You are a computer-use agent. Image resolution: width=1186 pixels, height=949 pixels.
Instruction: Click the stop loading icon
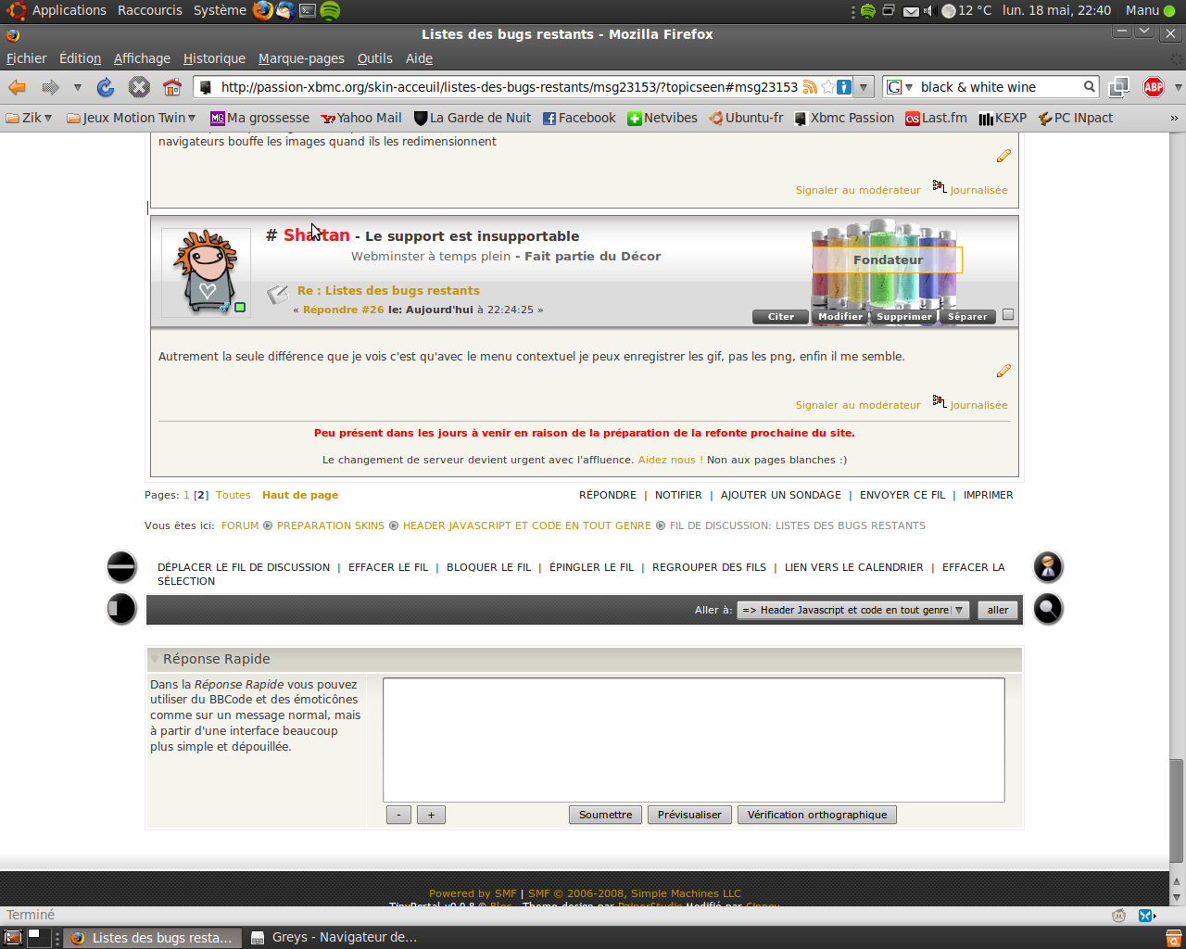tap(139, 87)
